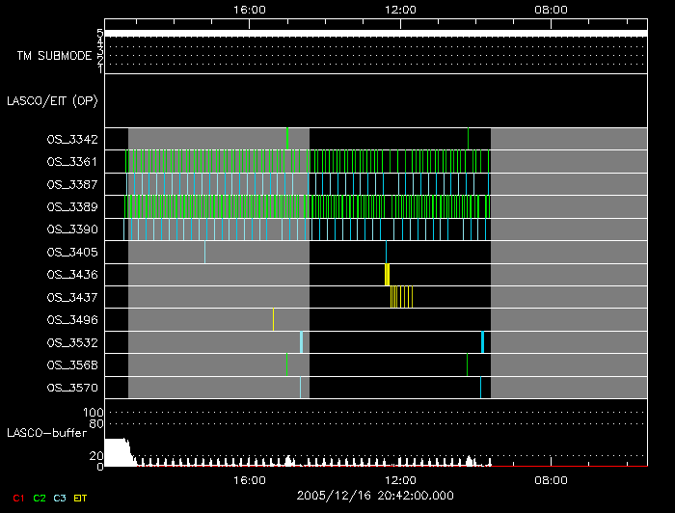Click the bottom axis 16:00 label
The height and width of the screenshot is (513, 675).
250,480
